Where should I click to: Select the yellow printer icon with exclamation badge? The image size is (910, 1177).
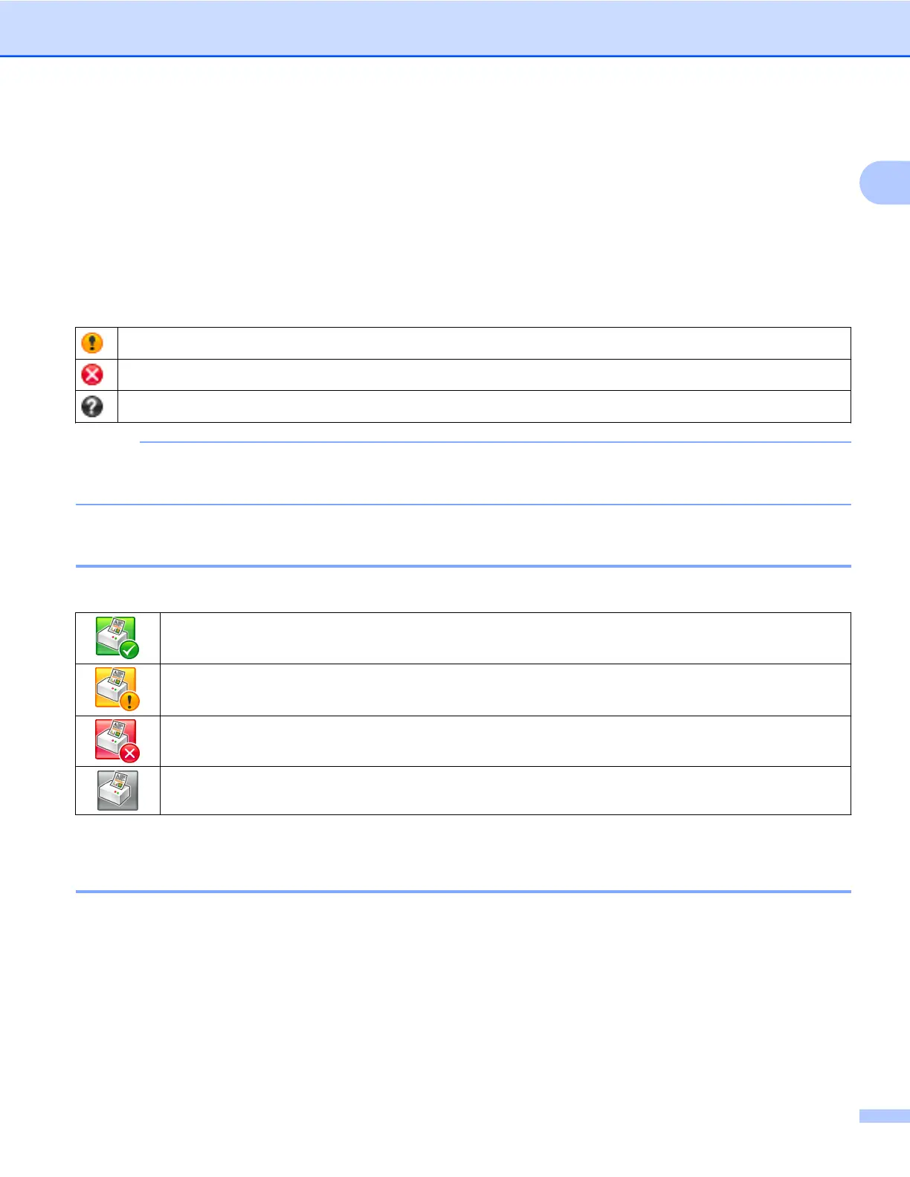pos(117,689)
